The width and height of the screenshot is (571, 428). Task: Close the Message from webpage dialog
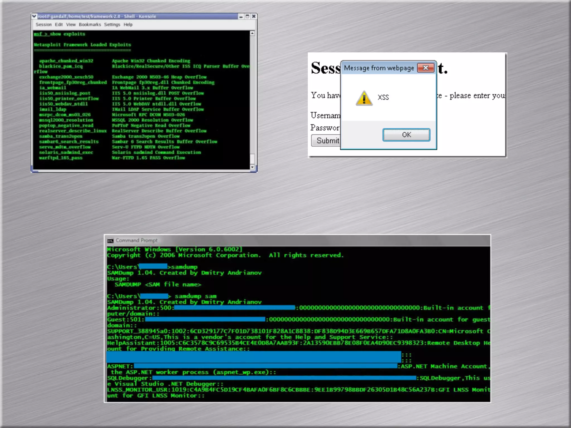click(x=425, y=68)
